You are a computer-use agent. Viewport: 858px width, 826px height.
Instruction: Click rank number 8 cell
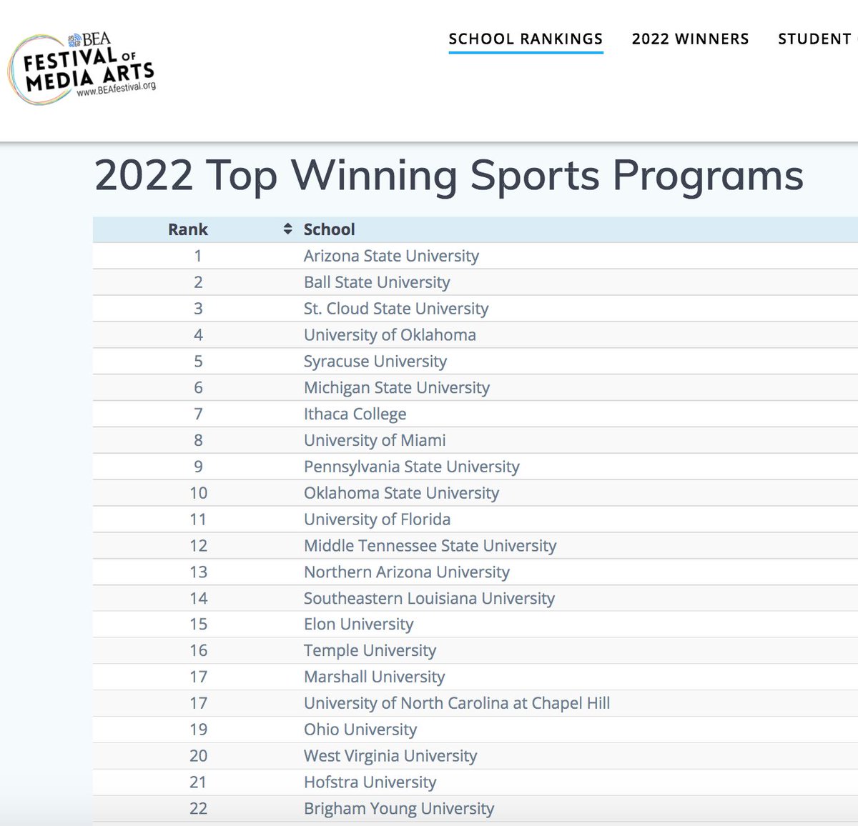pos(198,440)
